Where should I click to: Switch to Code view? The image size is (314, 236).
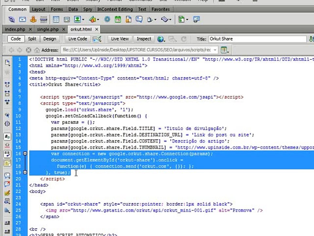16,39
